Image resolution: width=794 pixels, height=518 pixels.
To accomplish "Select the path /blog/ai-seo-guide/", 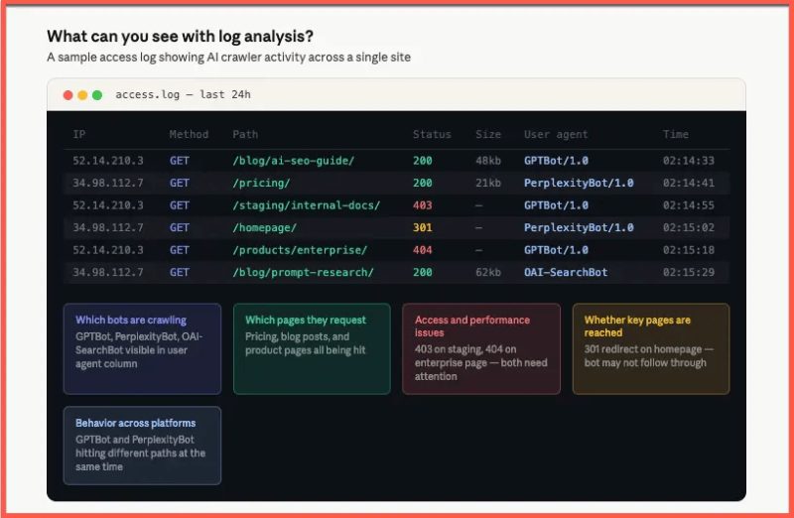I will pos(293,161).
